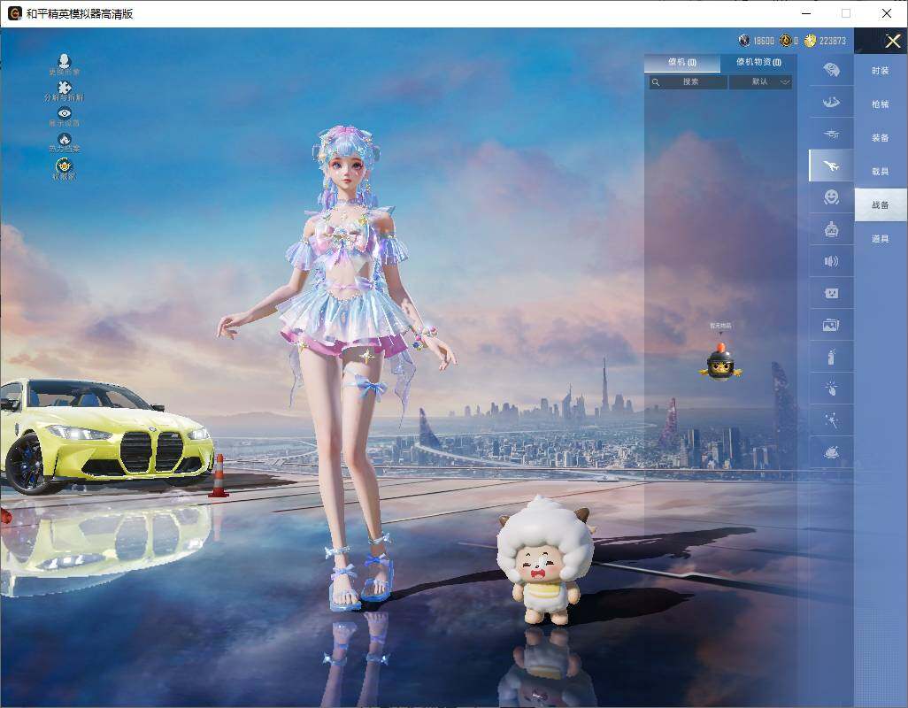Viewport: 908px width, 708px height.
Task: Open the 道具 items tab
Action: pos(881,239)
